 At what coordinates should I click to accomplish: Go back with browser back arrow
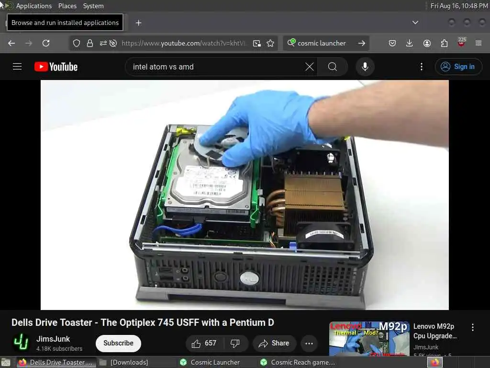click(x=11, y=43)
